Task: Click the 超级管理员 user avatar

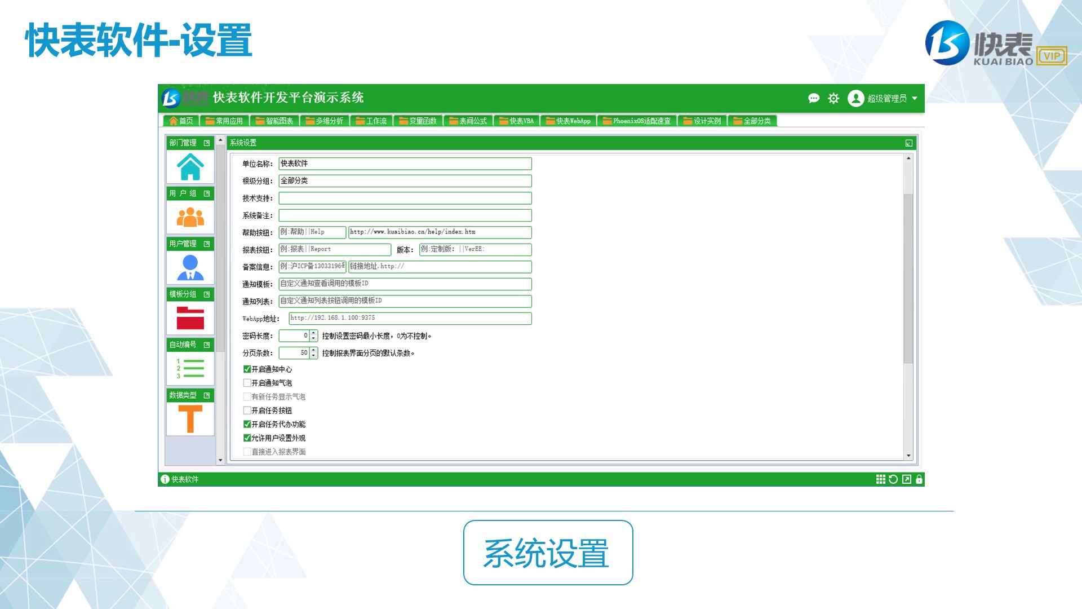Action: [x=855, y=98]
